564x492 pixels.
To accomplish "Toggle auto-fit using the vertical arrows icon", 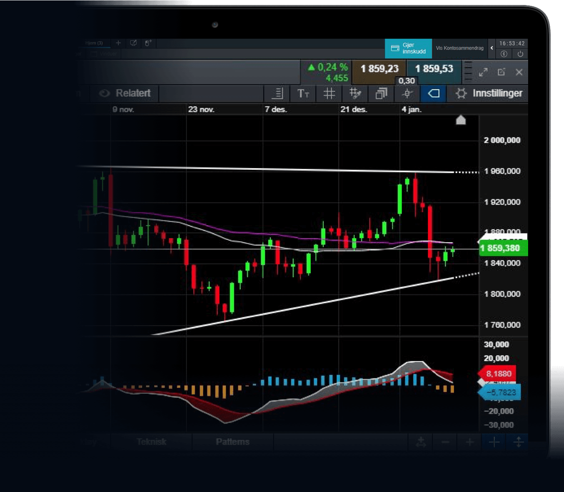I will 519,442.
